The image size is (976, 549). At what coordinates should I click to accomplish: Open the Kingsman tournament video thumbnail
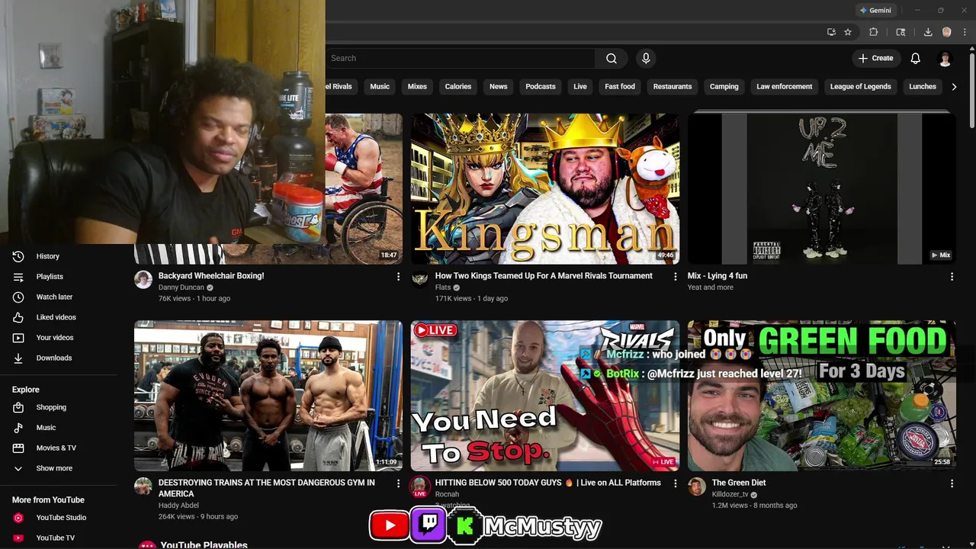(x=545, y=189)
